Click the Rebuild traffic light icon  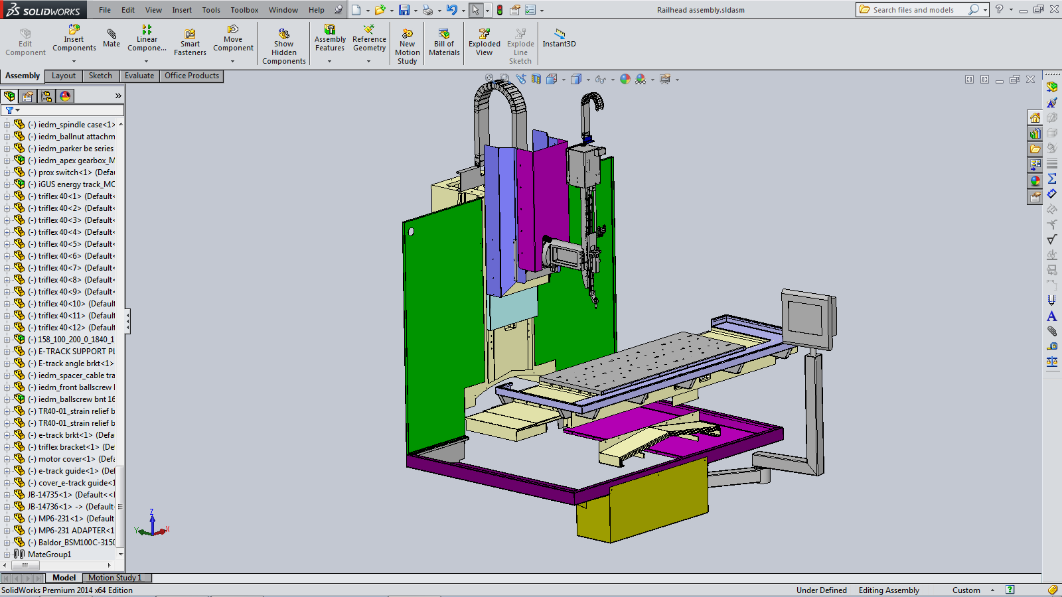point(500,10)
